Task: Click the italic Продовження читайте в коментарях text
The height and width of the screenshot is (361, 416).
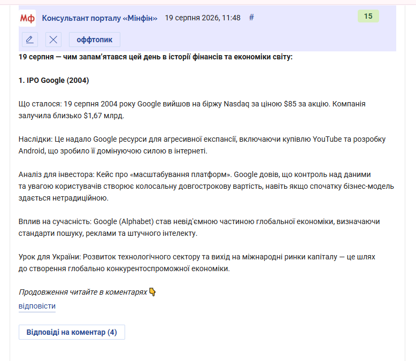Action: coord(83,292)
